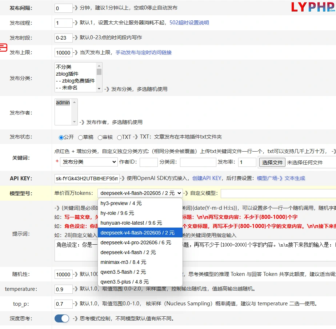Screen dimensions: 336x329
Task: Click the red plus to add category
Action: point(57,161)
